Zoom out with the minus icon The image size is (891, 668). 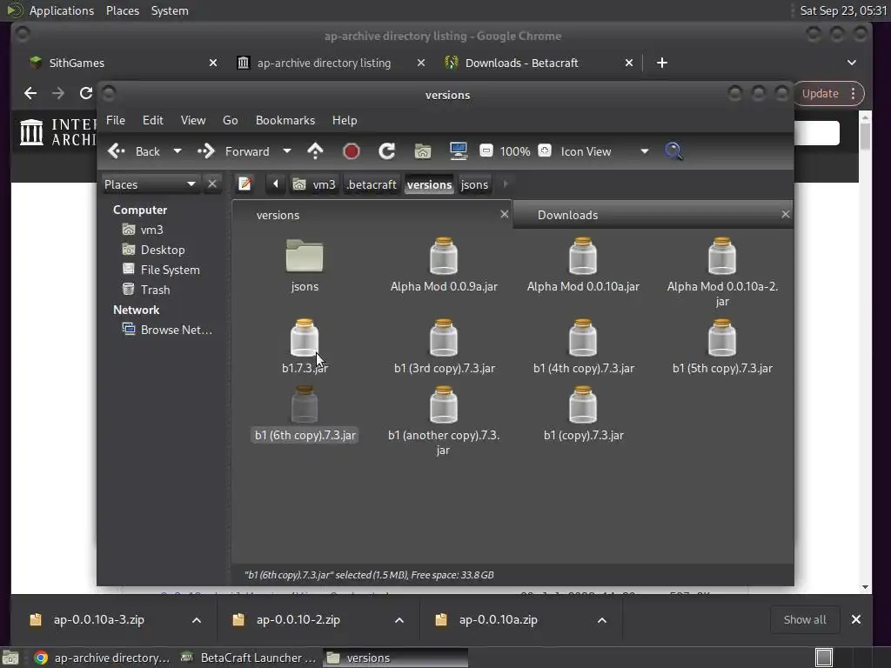coord(486,150)
